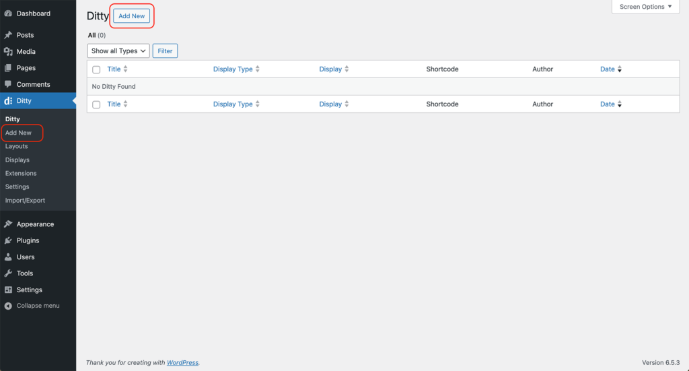
Task: Click the Users person icon
Action: [x=8, y=257]
